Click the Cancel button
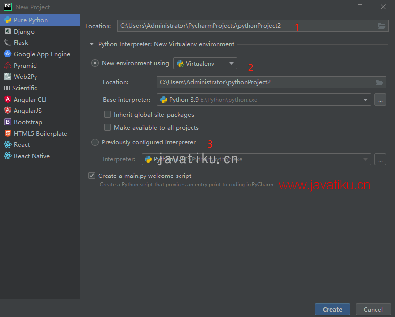The height and width of the screenshot is (317, 395). [373, 309]
